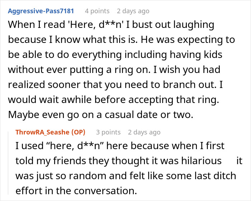This screenshot has height=201, width=251.
Task: Click the (OP) label beside ThrowRA_Seashe
Action: tap(79, 132)
